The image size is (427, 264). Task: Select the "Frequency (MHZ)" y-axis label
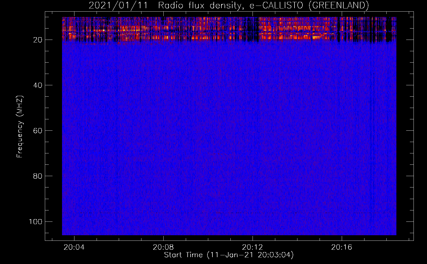pyautogui.click(x=20, y=126)
